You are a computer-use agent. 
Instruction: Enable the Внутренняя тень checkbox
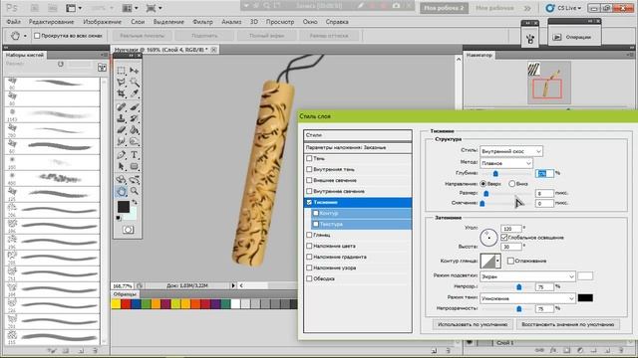tap(309, 169)
